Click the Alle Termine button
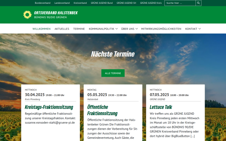The width and height of the screenshot is (226, 141). 113,73
